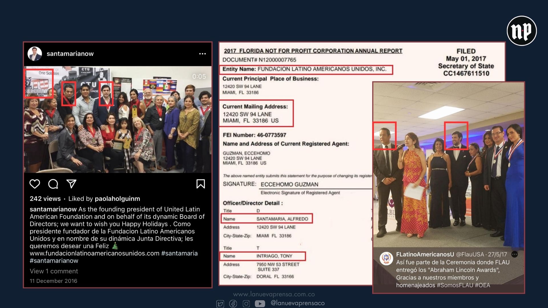Viewport: 548px width, 308px height.
Task: Click the tweet options dot icon
Action: point(515,254)
